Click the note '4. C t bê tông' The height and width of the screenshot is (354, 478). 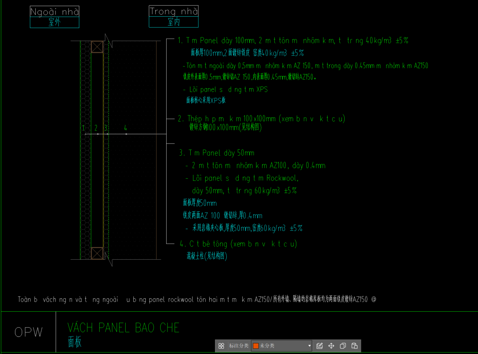238,244
